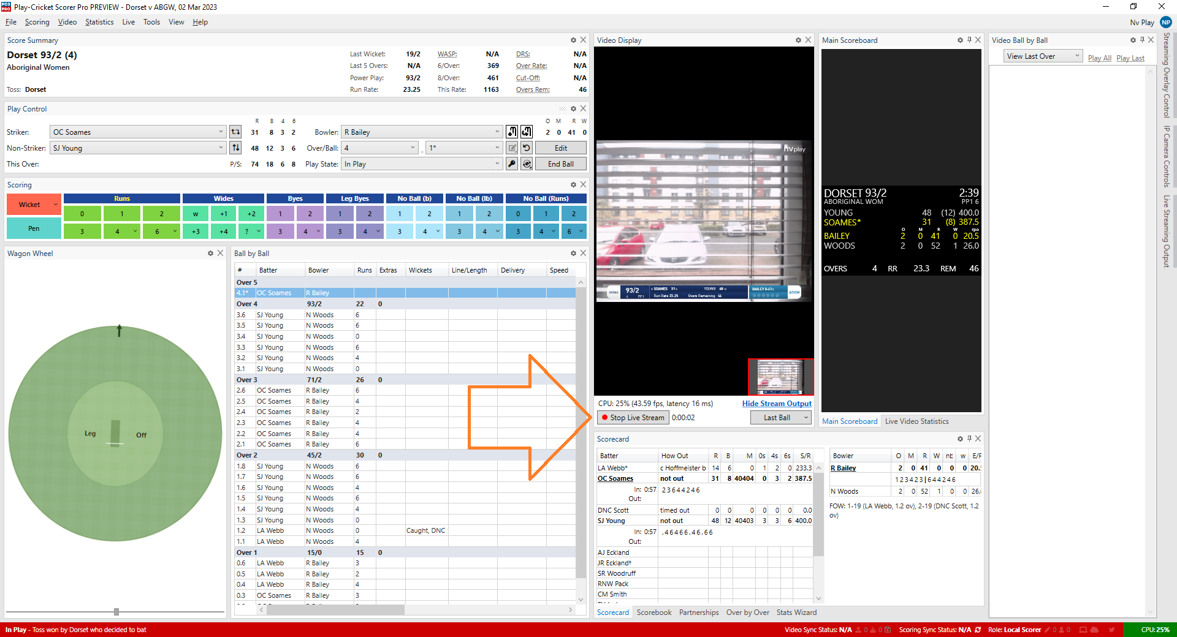The image size is (1177, 637).
Task: Click the scoring sync refresh icon
Action: tap(978, 630)
